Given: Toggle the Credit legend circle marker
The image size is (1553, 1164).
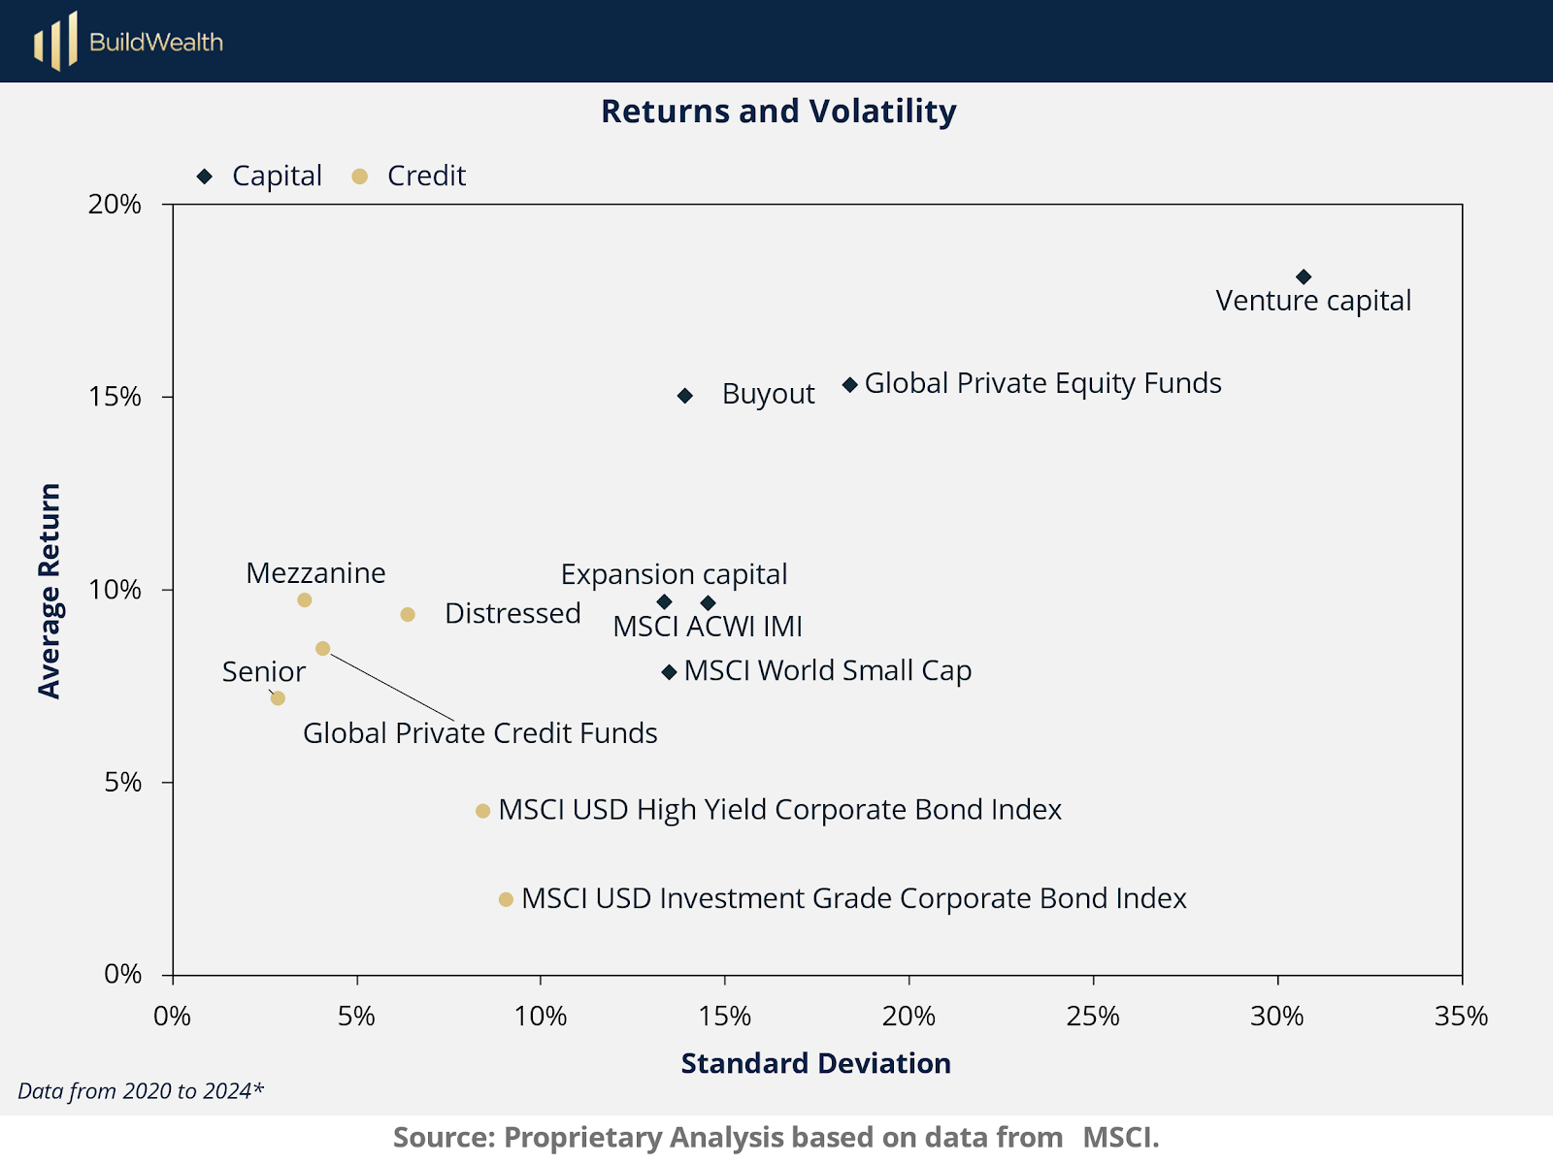Looking at the screenshot, I should click(360, 177).
